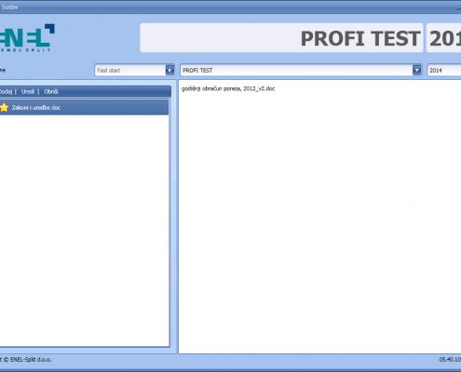The image size is (461, 372).
Task: Click Uredi to edit the item
Action: 28,91
